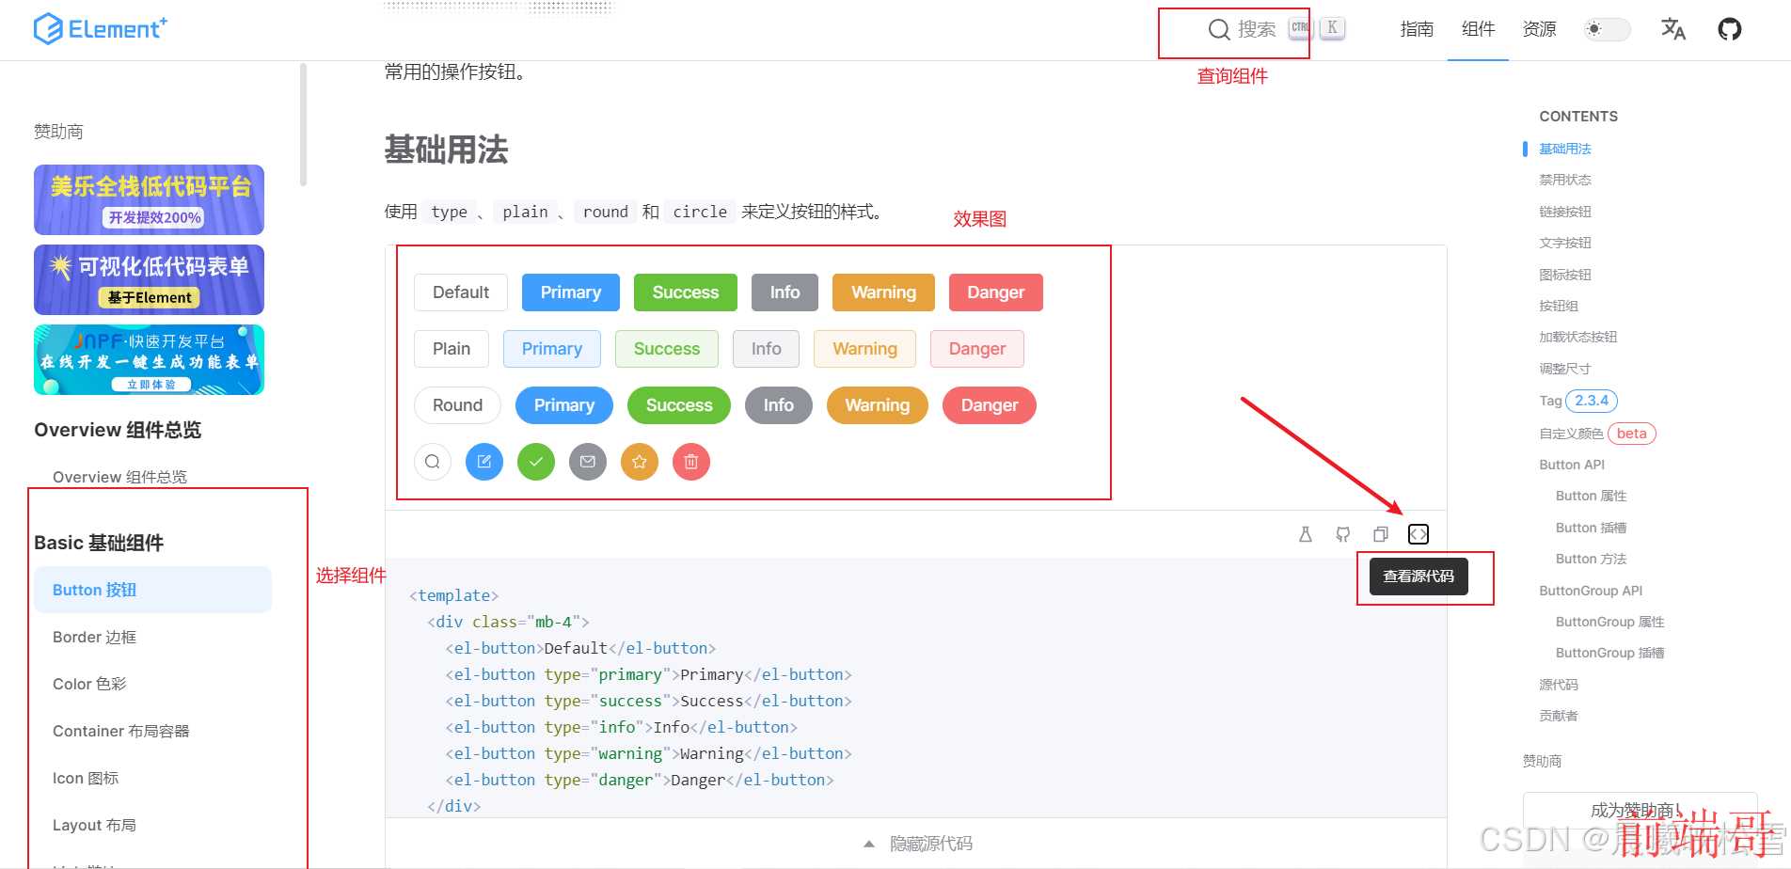Image resolution: width=1791 pixels, height=869 pixels.
Task: Toggle dark mode switch
Action: (x=1607, y=29)
